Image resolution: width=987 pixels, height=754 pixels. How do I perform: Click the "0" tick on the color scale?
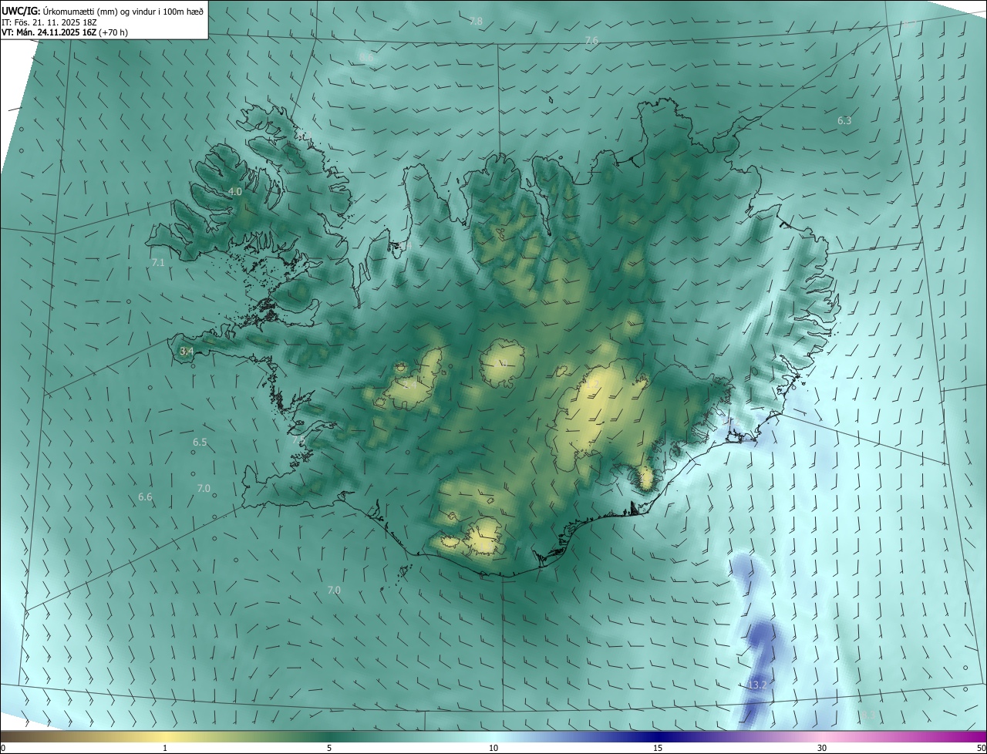[x=3, y=749]
